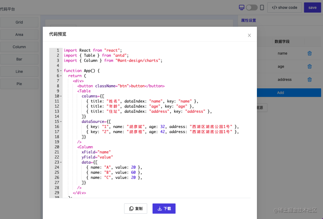Close the 代码预览 dialog

click(249, 35)
